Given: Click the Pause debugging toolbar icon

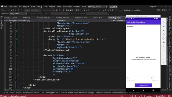Looking at the screenshot, I should click(84, 10).
